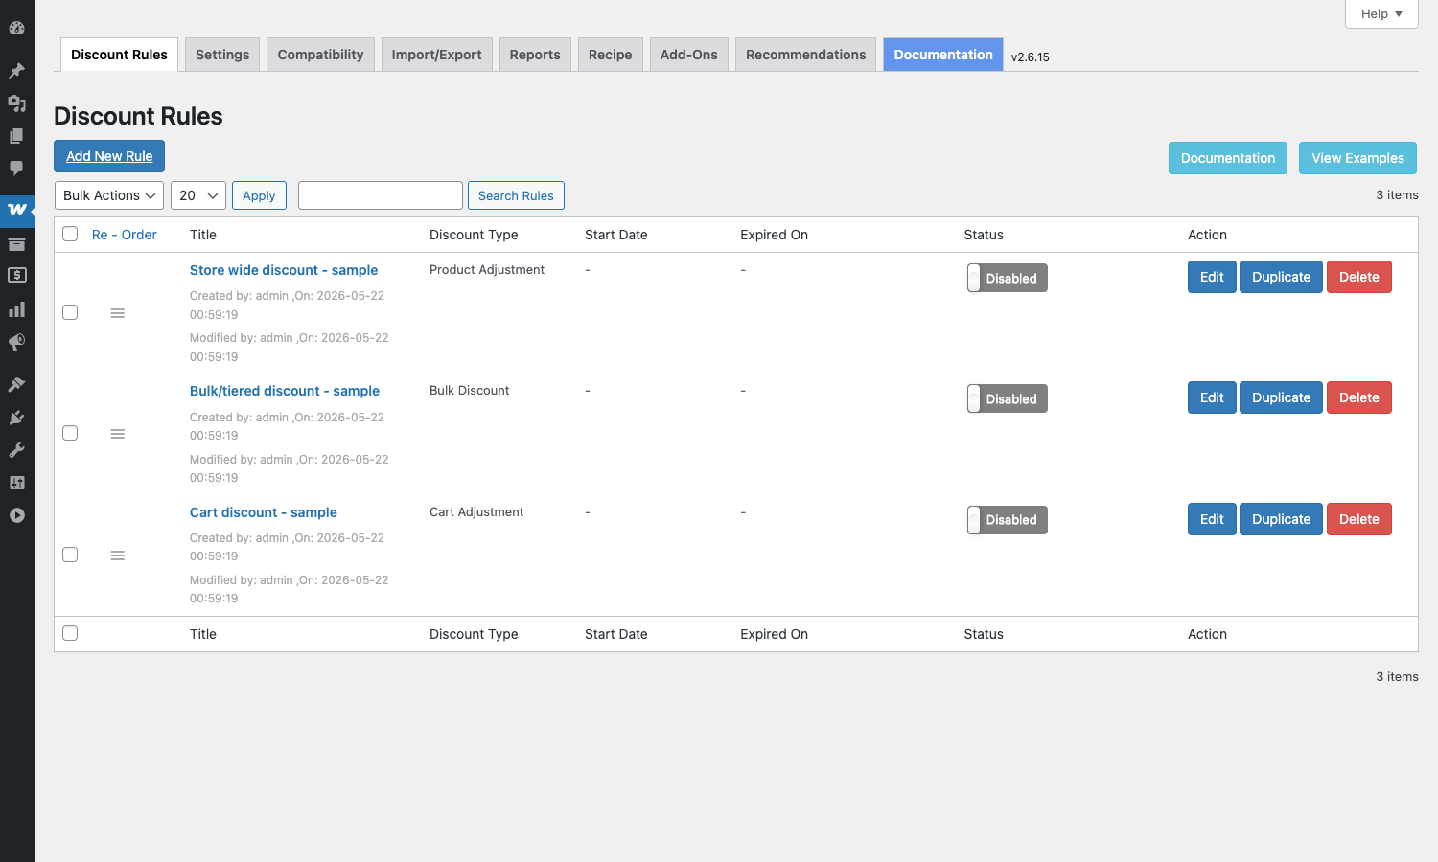Delete the Cart discount rule
The height and width of the screenshot is (862, 1438).
(1358, 519)
